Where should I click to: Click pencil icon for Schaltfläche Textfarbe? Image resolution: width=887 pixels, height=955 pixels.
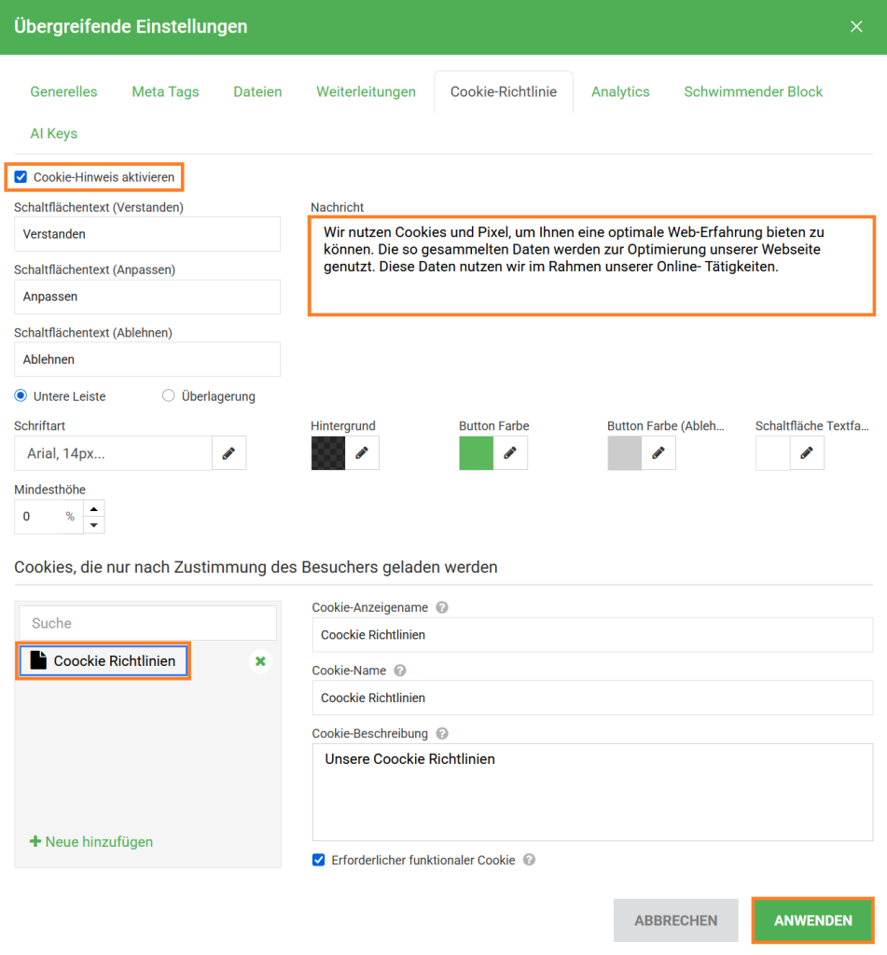(x=807, y=453)
